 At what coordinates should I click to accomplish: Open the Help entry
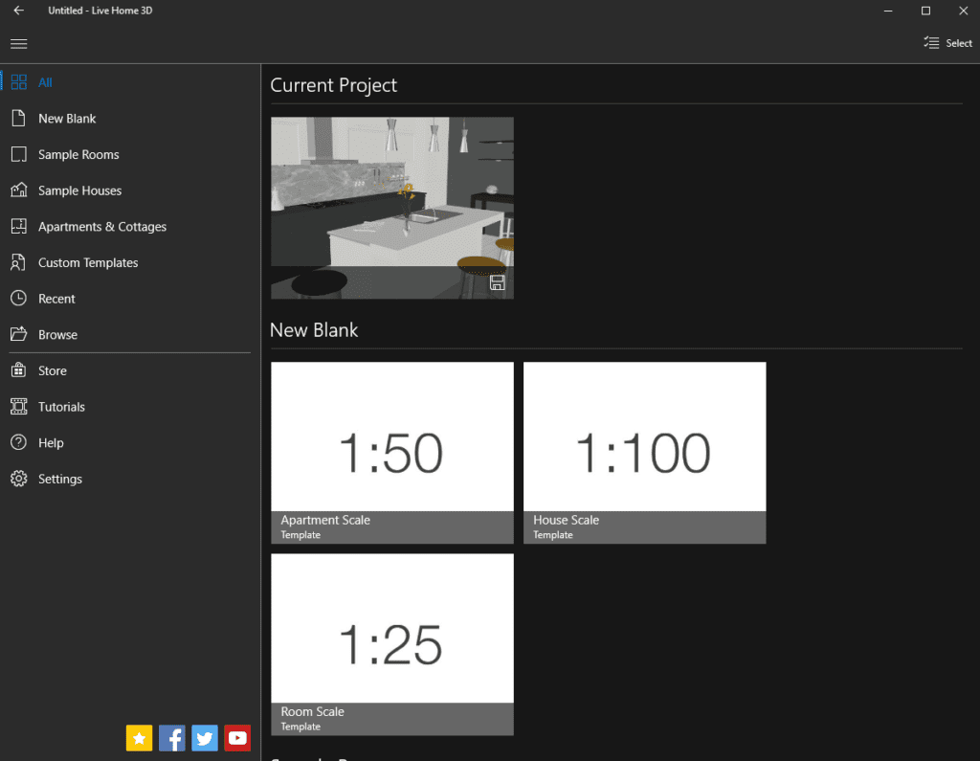click(x=130, y=442)
